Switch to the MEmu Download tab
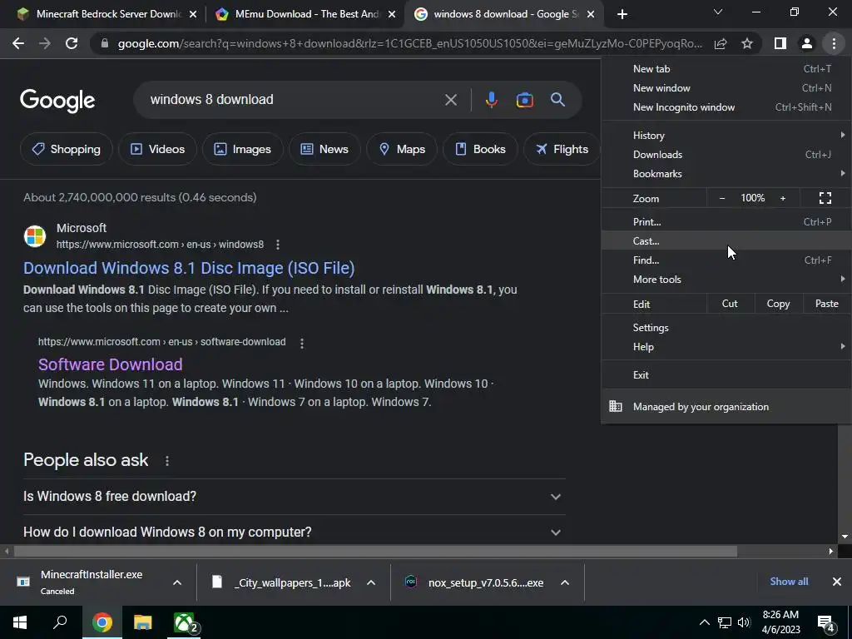 [x=305, y=14]
